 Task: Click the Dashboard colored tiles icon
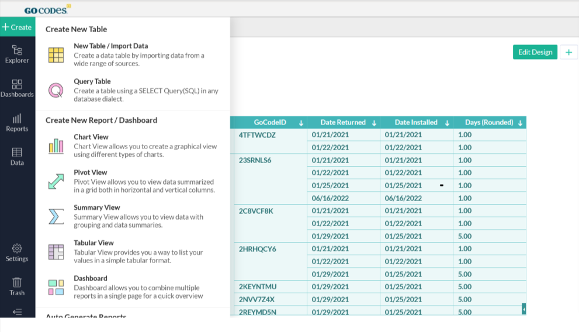(x=56, y=288)
